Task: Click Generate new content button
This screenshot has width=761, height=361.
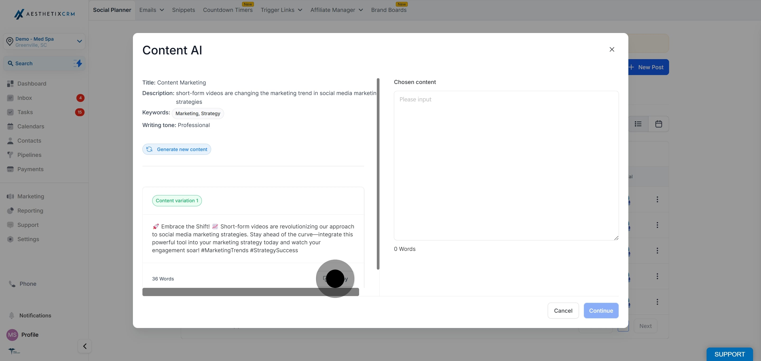Action: (177, 149)
